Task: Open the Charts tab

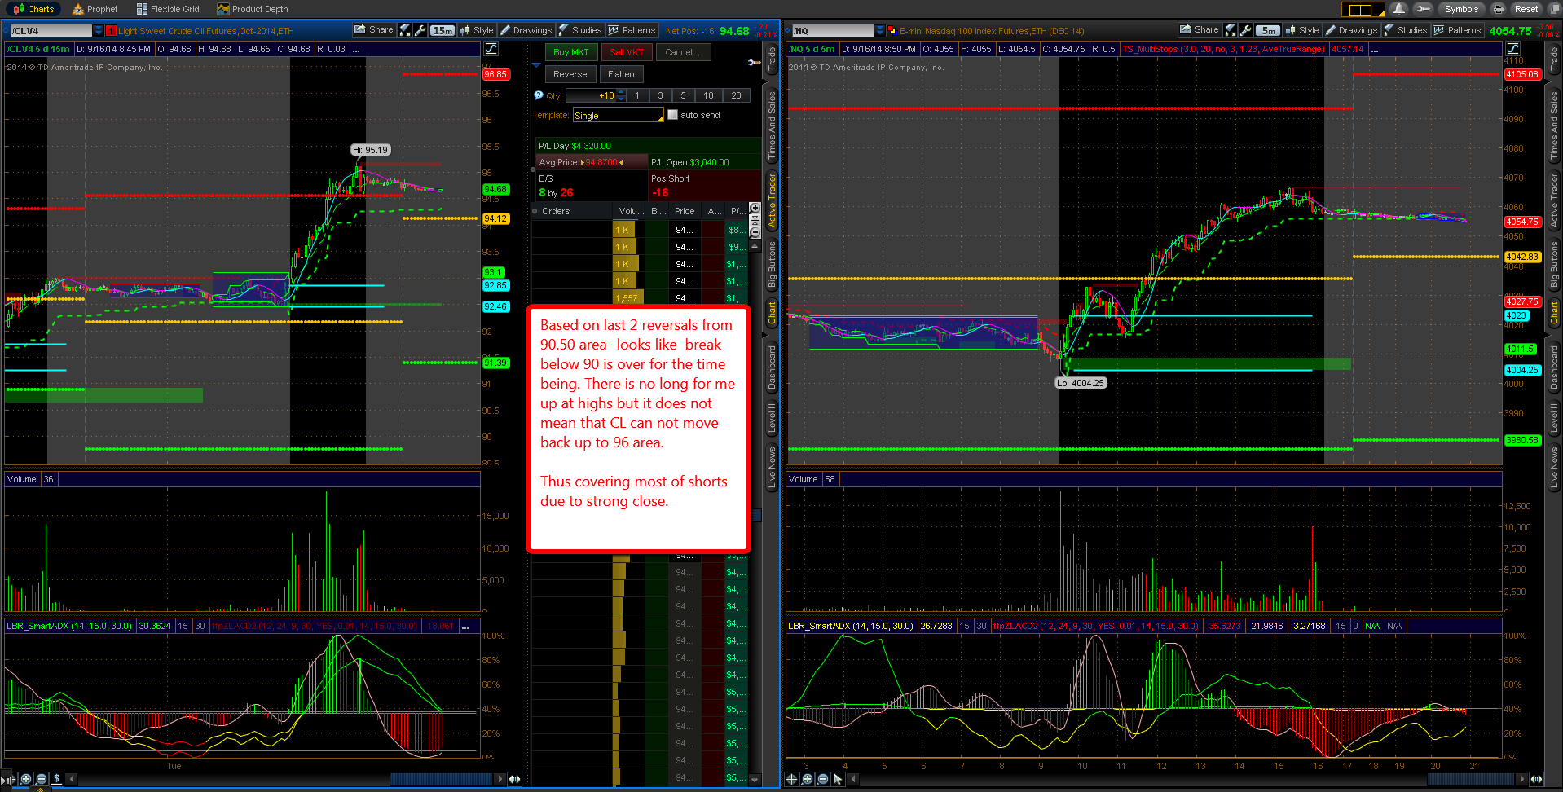Action: pyautogui.click(x=33, y=9)
